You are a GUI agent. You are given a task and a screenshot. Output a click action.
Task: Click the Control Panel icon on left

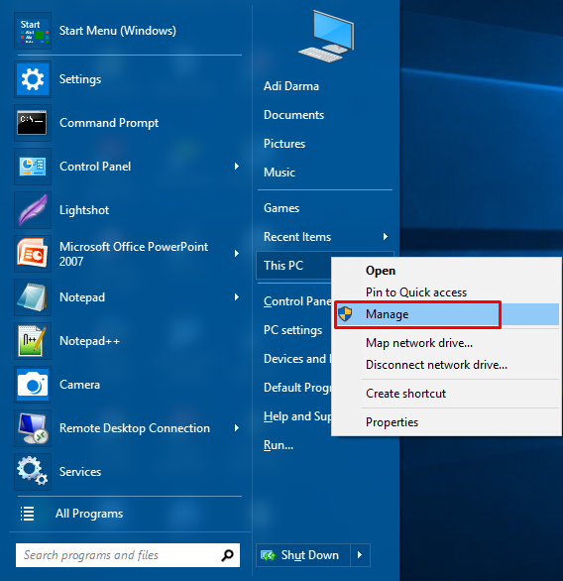33,167
